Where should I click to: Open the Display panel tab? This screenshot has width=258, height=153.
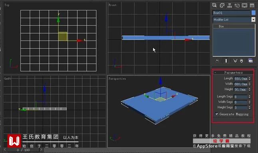click(244, 5)
